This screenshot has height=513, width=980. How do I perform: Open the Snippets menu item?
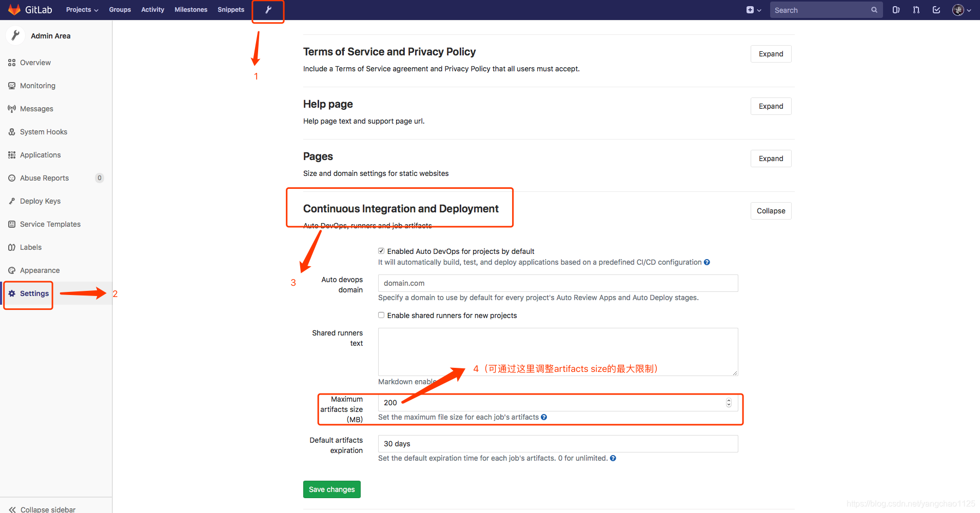pyautogui.click(x=230, y=9)
